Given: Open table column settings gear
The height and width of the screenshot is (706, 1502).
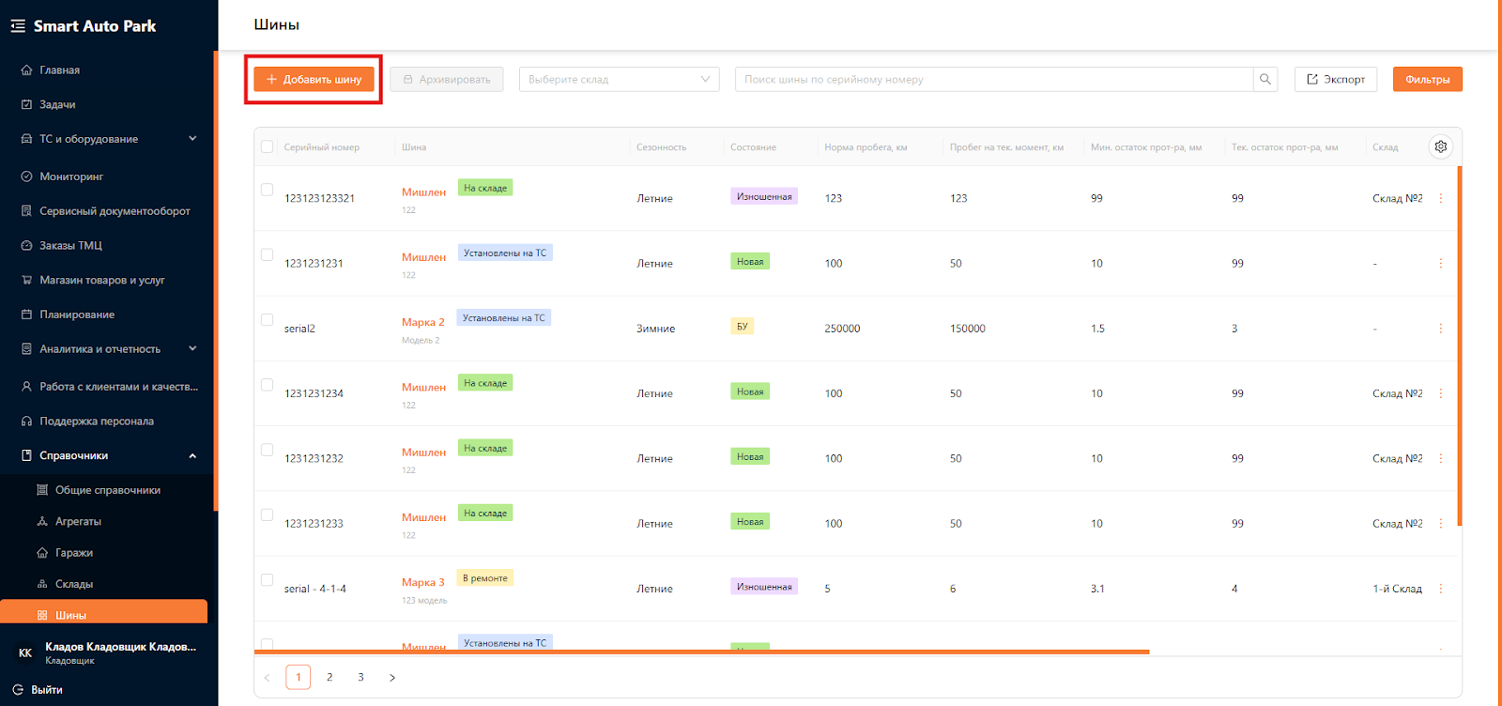Looking at the screenshot, I should 1440,146.
